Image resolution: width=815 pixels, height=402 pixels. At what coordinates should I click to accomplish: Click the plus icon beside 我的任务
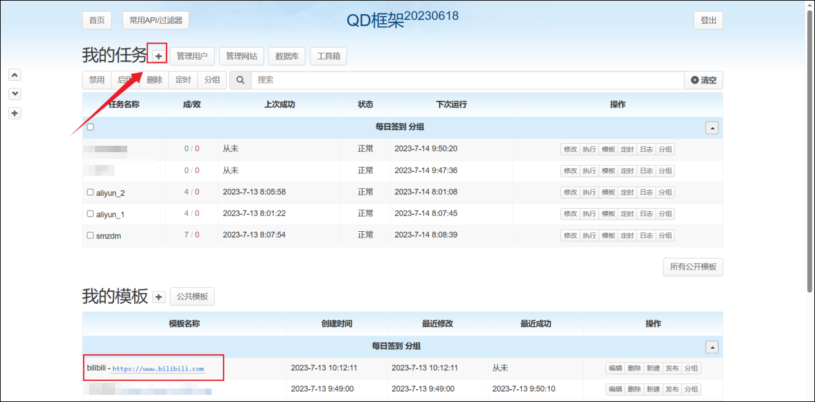point(158,57)
